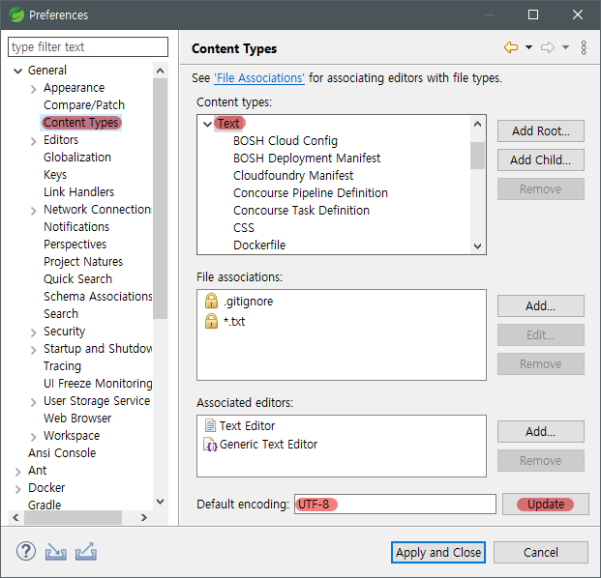Image resolution: width=601 pixels, height=578 pixels.
Task: Open the Back history dropdown arrow
Action: (528, 48)
